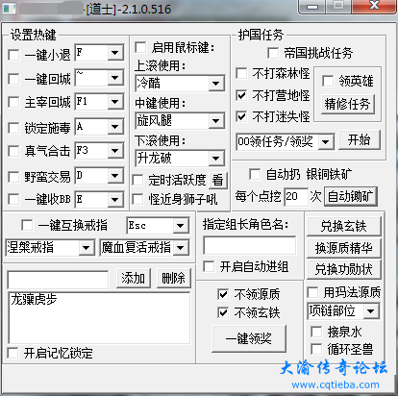Click 兑换功勋状 button
The height and width of the screenshot is (396, 398).
click(344, 269)
